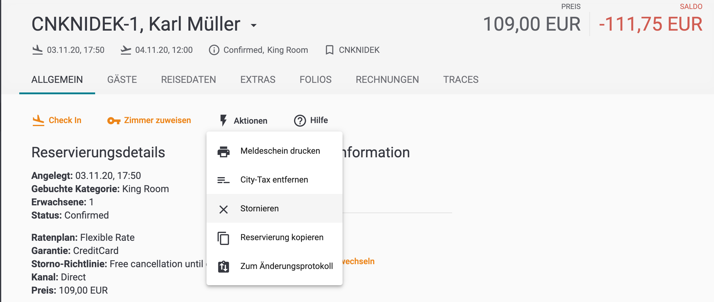This screenshot has width=714, height=302.
Task: Click the City-Tax entfernen list icon
Action: pos(223,180)
